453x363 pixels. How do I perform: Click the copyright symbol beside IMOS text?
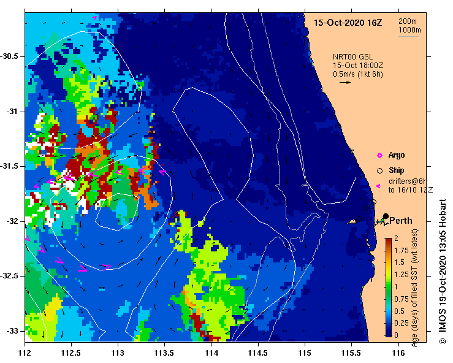[x=443, y=341]
